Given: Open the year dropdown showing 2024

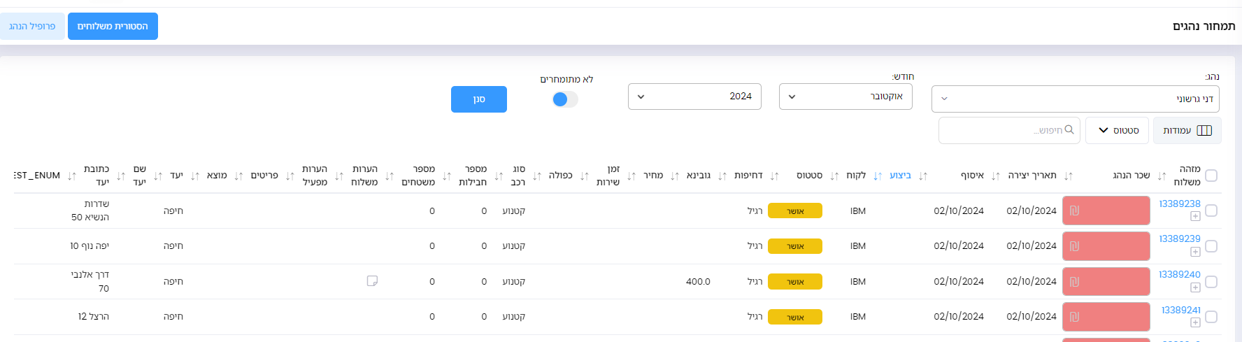Looking at the screenshot, I should 694,97.
